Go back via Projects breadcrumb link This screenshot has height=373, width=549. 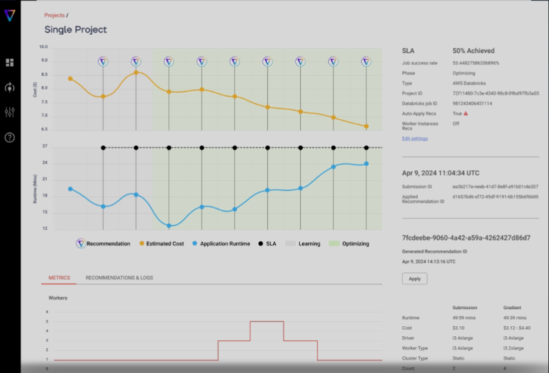click(54, 14)
